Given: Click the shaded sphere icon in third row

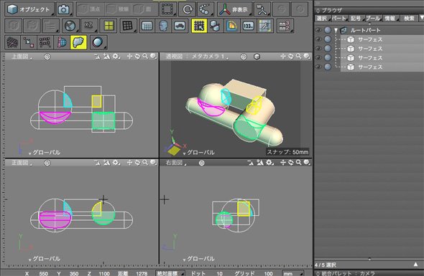Looking at the screenshot, I should coord(98,42).
